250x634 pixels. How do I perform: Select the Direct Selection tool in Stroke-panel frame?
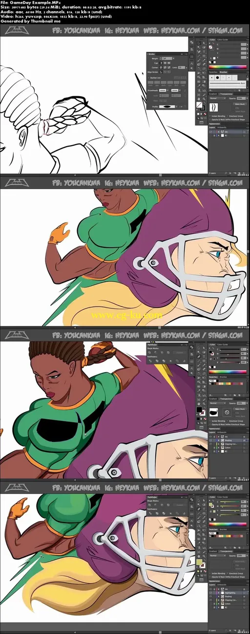click(204, 43)
